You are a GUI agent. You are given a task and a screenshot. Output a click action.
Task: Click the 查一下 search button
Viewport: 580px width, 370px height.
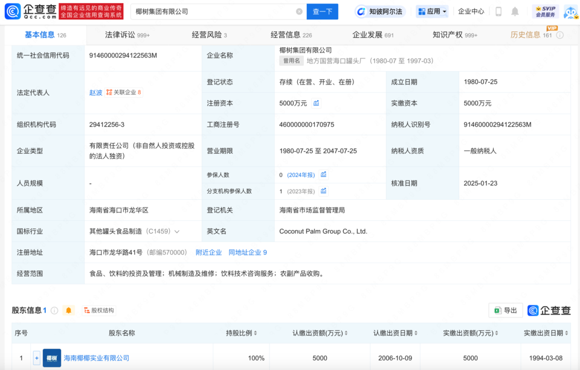tap(322, 11)
